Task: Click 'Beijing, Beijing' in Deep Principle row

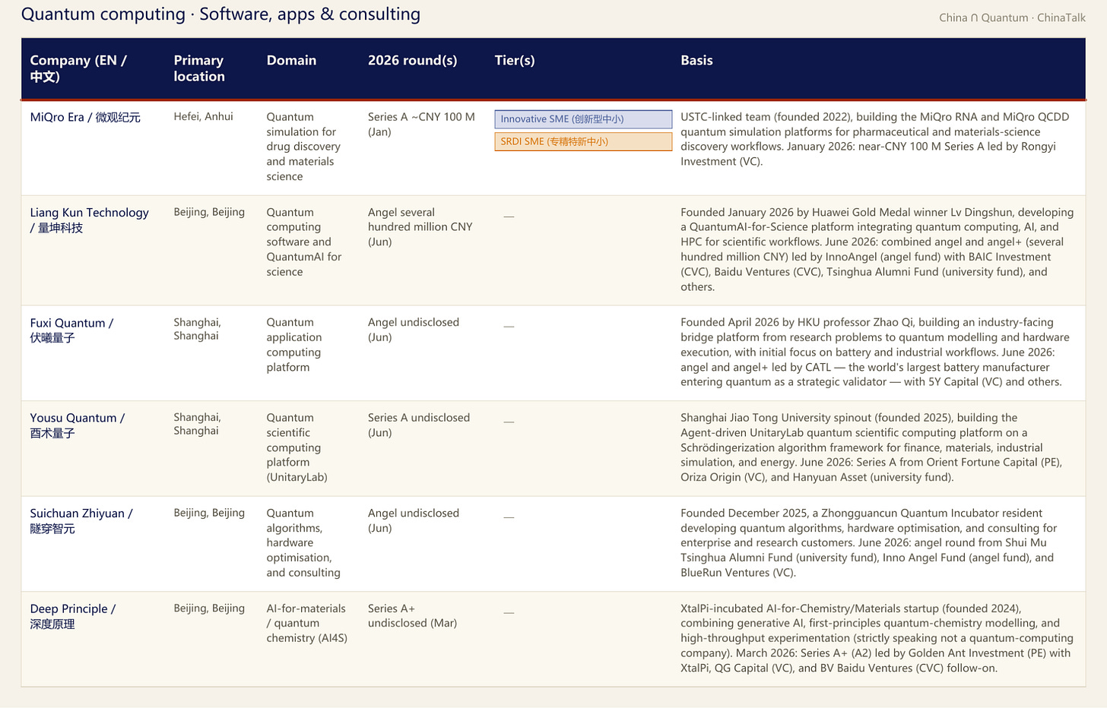Action: click(209, 608)
